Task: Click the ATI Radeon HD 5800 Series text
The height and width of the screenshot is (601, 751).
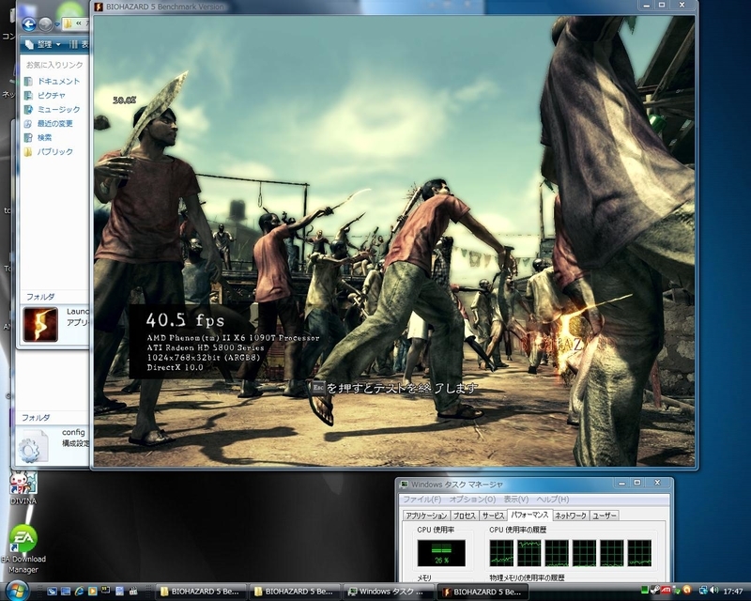Action: coord(206,348)
